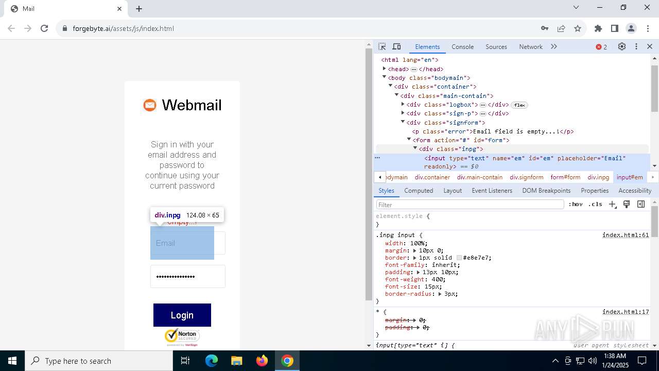The height and width of the screenshot is (371, 659).
Task: Click the Login button
Action: click(182, 315)
